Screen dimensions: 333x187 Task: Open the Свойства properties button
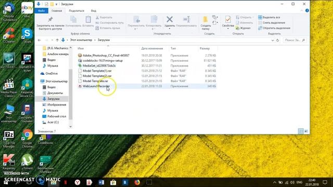point(228,22)
